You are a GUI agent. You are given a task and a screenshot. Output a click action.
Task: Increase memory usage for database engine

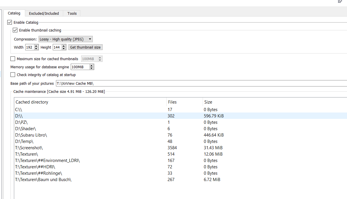point(92,66)
